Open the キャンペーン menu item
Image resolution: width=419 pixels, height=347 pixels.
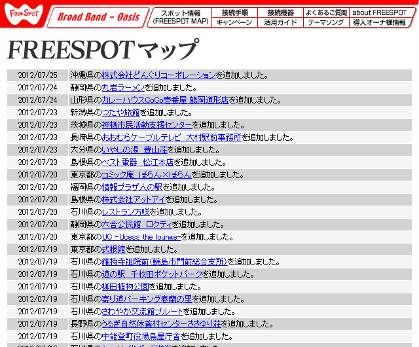(234, 22)
